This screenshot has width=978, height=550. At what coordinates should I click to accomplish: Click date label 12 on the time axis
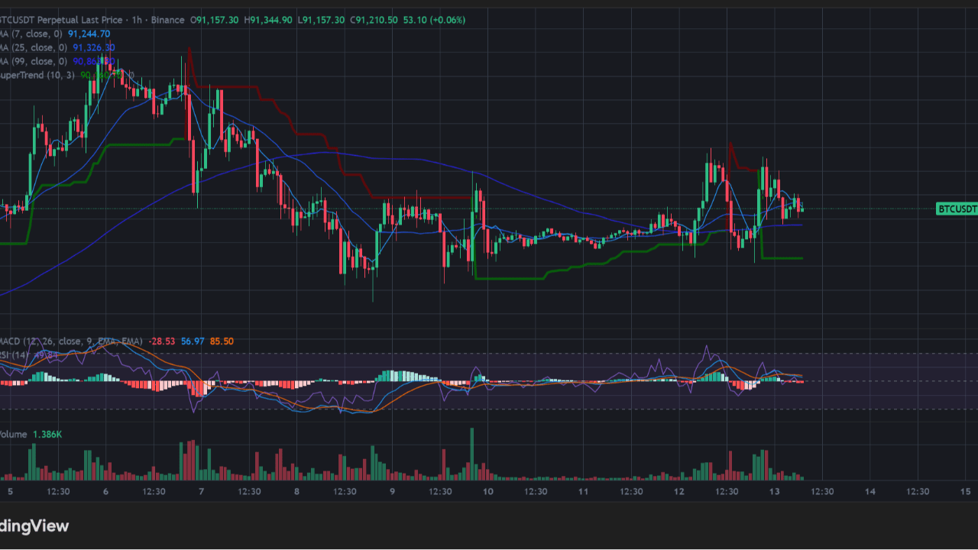(678, 491)
